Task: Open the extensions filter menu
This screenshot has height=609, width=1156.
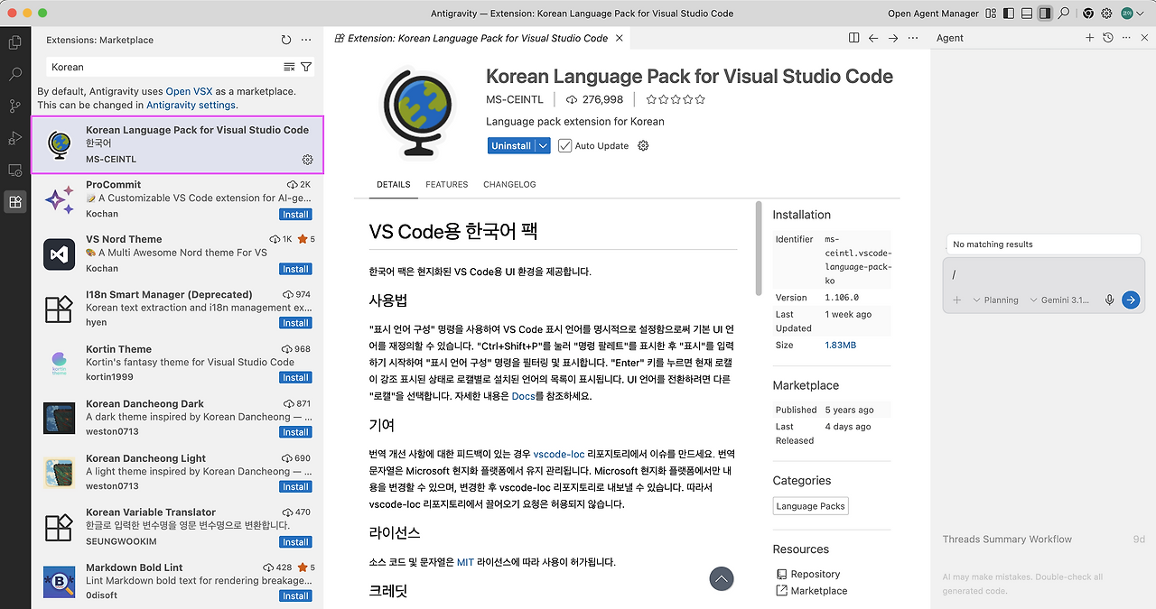Action: pos(306,67)
